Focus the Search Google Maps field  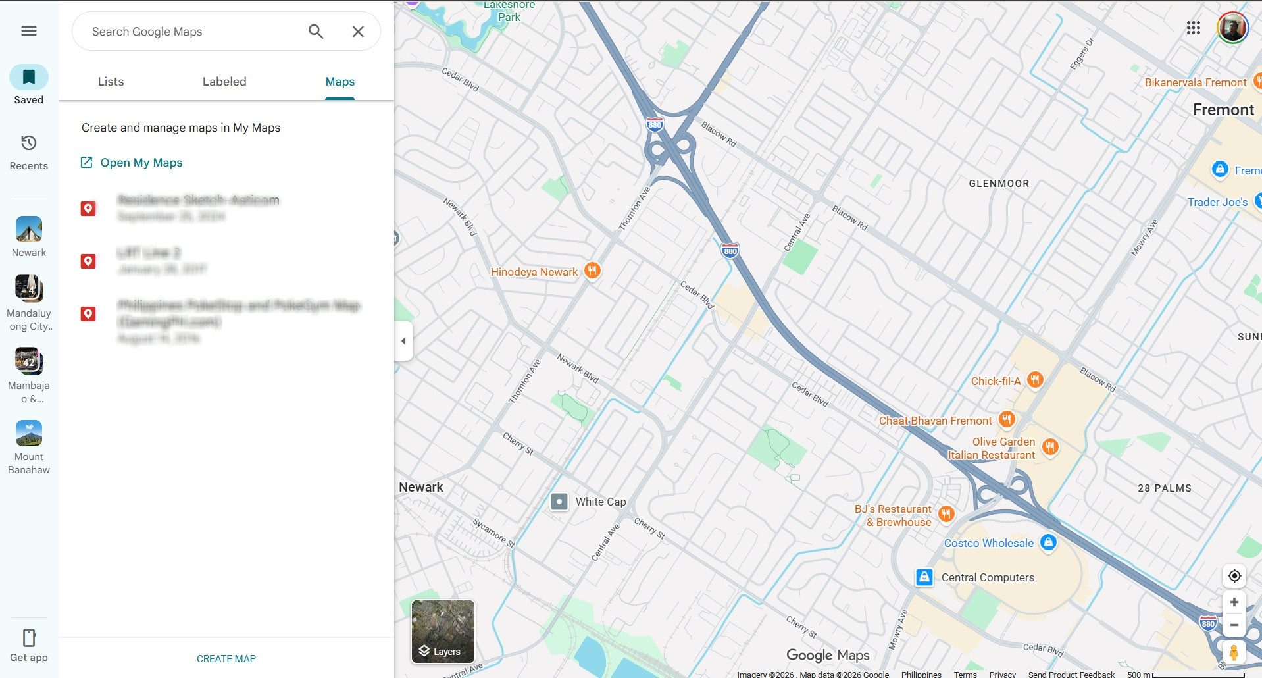(x=195, y=32)
